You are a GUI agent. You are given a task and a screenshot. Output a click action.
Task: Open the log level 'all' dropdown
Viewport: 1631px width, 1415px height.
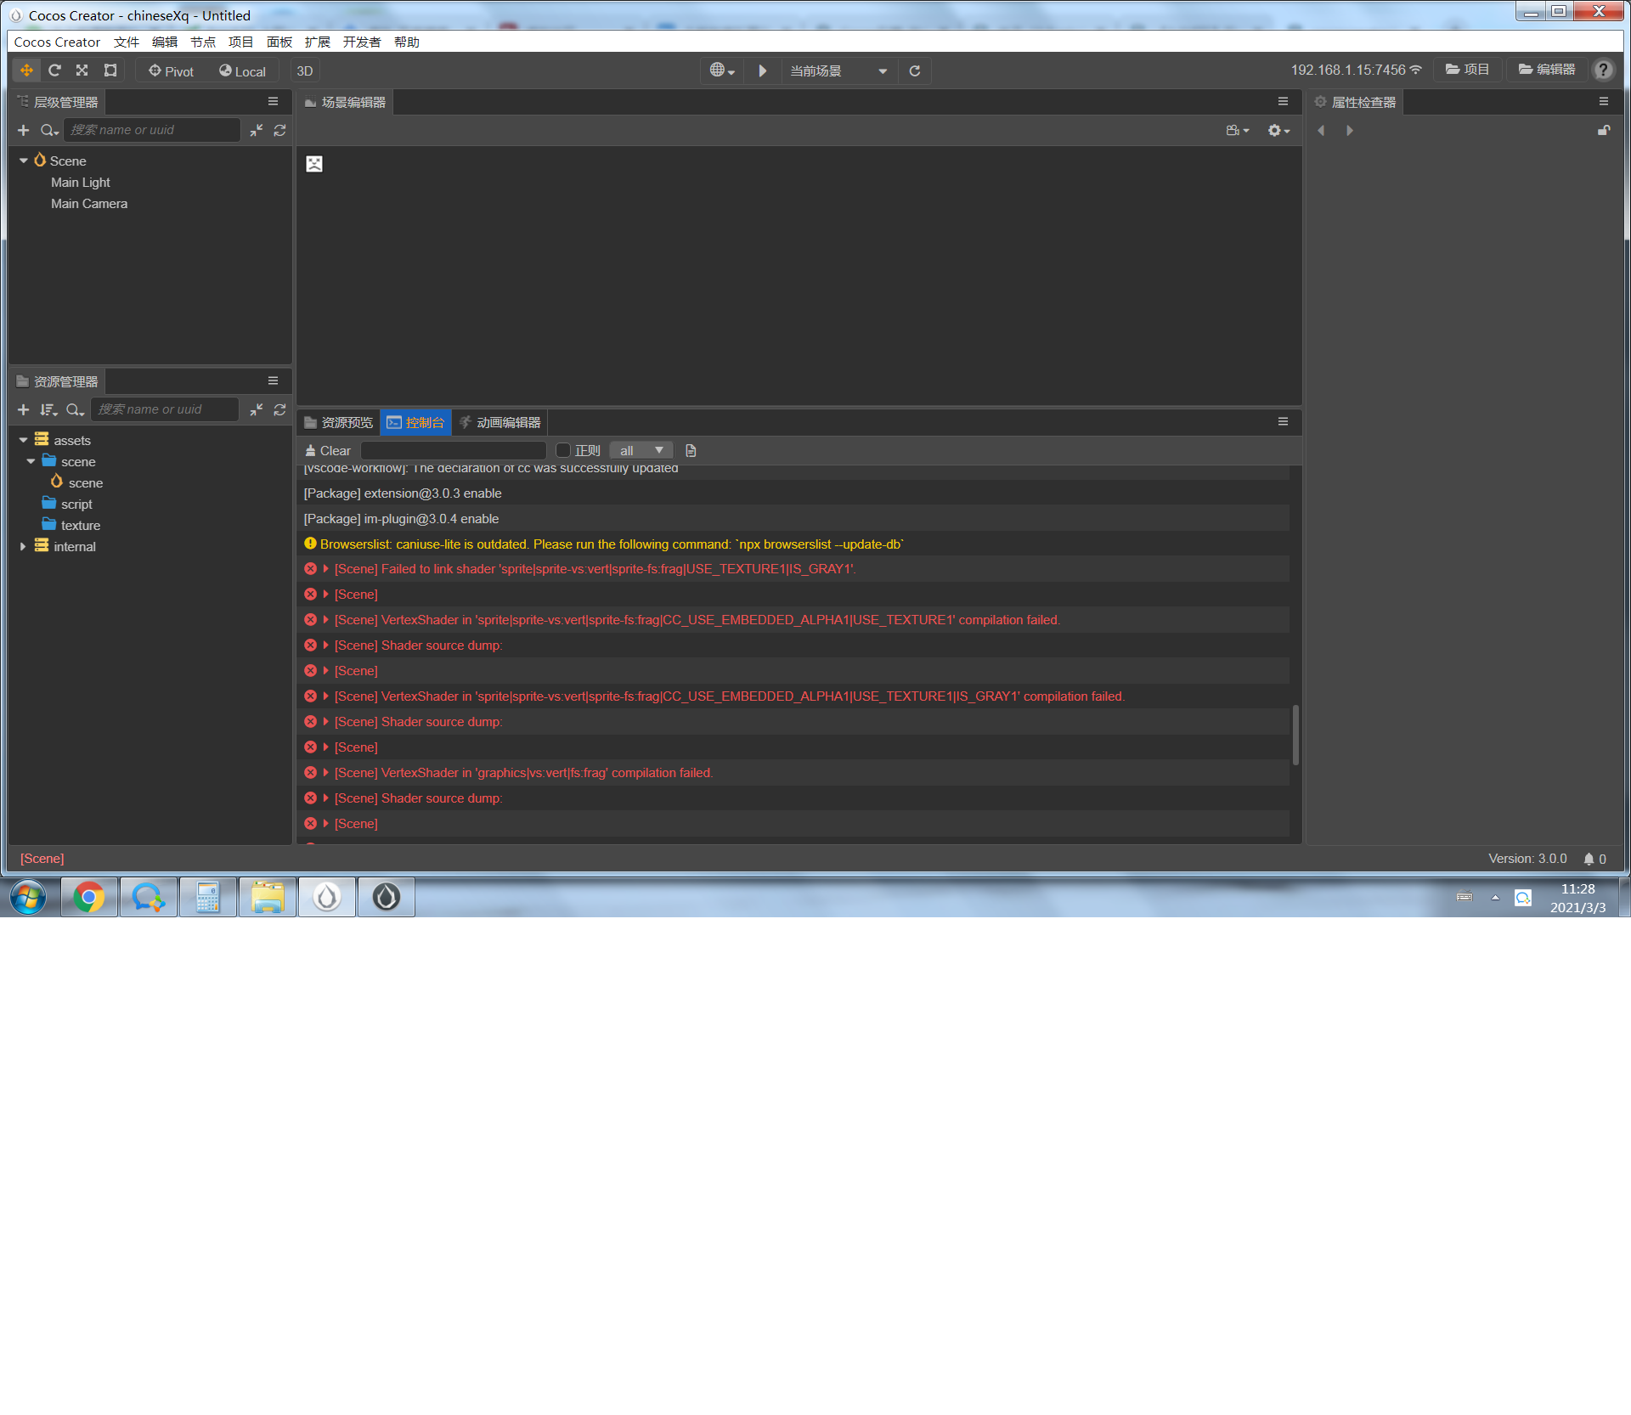(x=641, y=451)
